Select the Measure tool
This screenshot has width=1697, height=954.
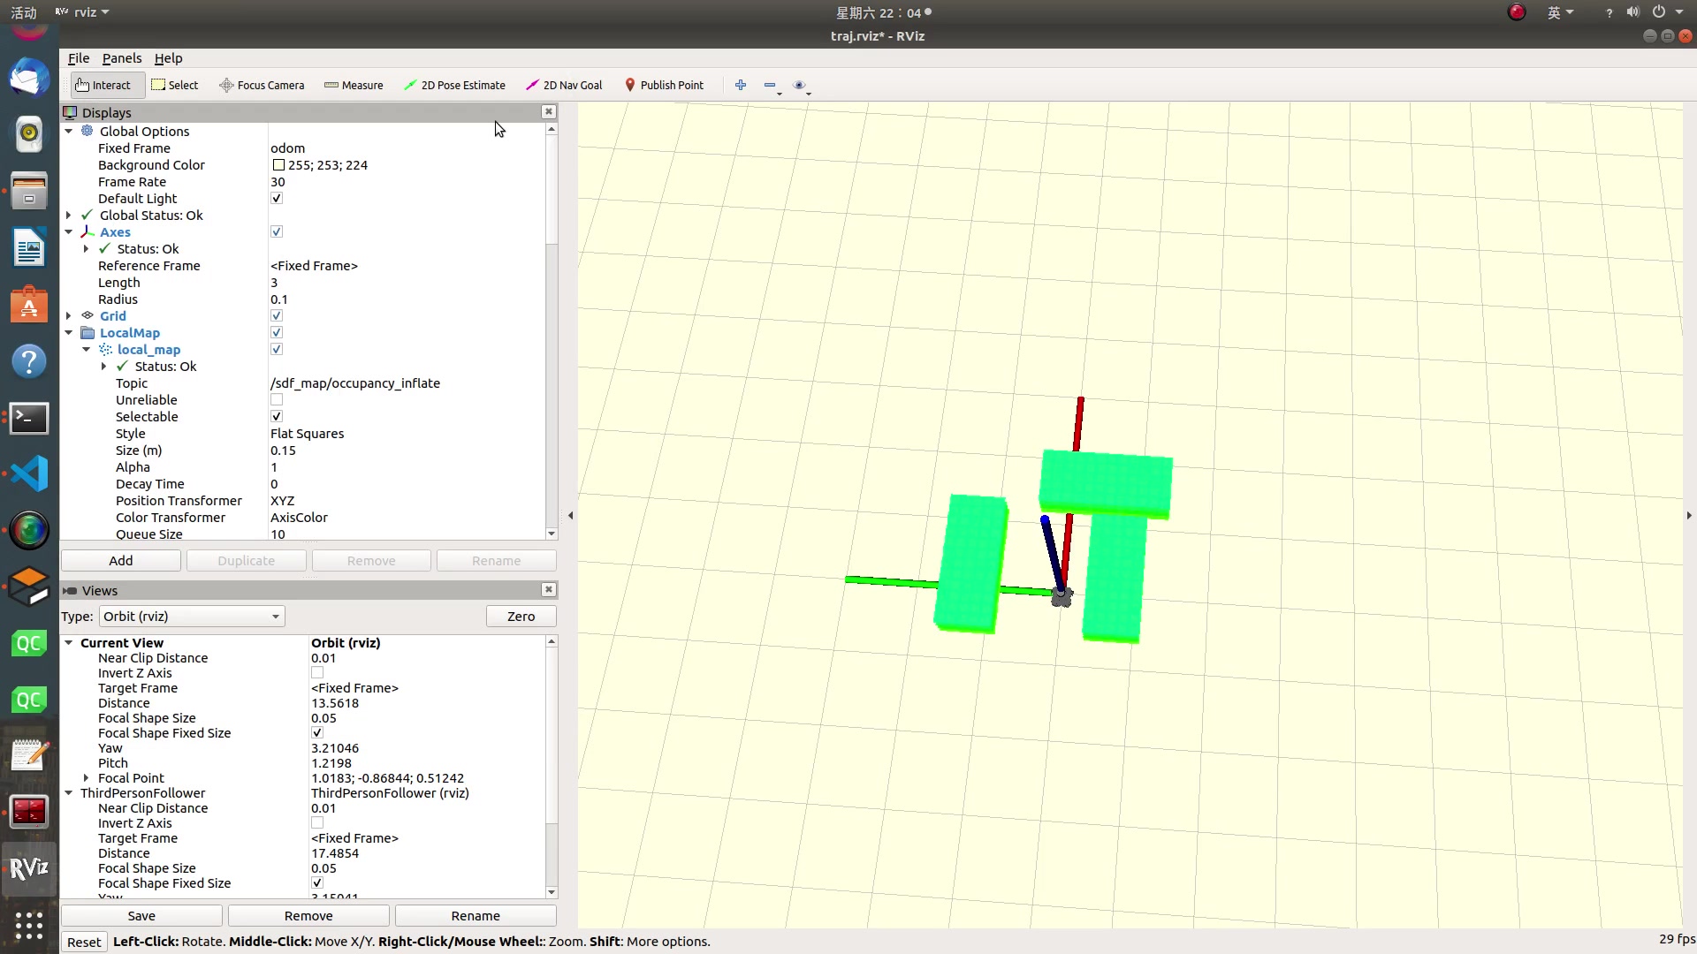click(354, 86)
